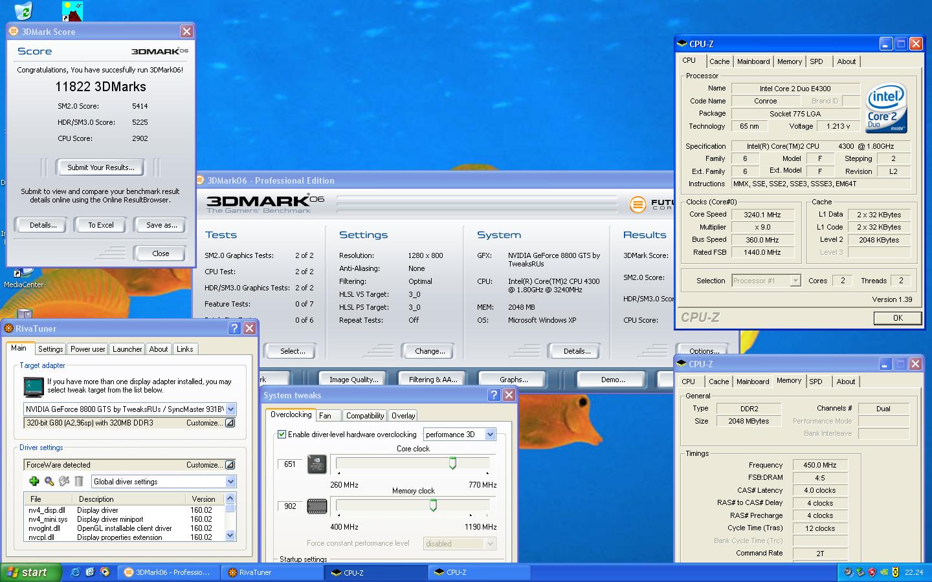The width and height of the screenshot is (932, 582).
Task: Click Graphs button in 3DMark06
Action: pyautogui.click(x=513, y=380)
